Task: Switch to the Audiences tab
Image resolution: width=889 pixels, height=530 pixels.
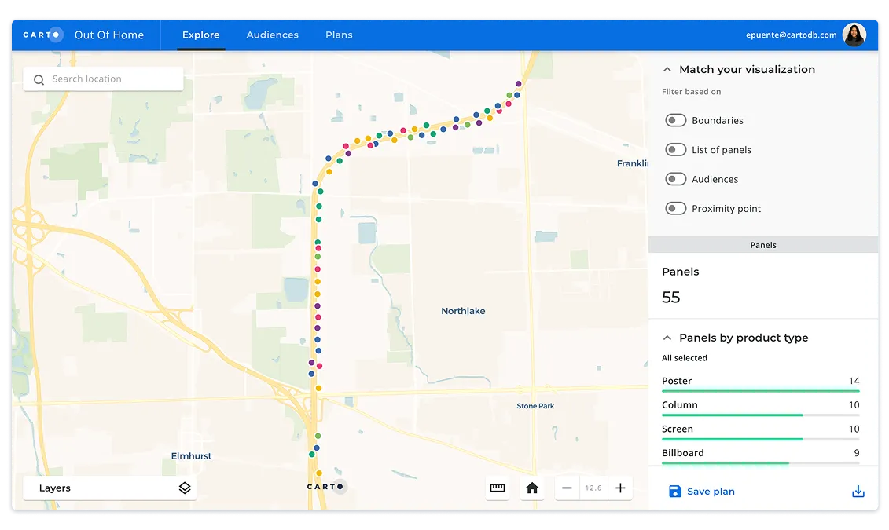Action: click(x=273, y=35)
